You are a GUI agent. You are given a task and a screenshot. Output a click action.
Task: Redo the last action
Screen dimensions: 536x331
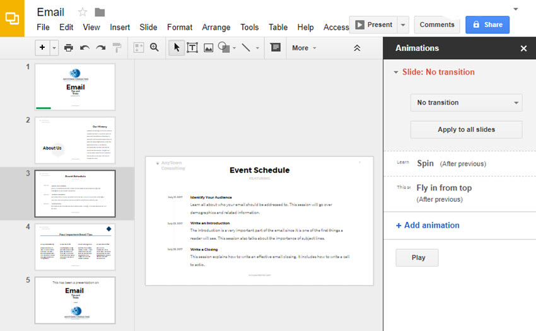click(x=100, y=48)
